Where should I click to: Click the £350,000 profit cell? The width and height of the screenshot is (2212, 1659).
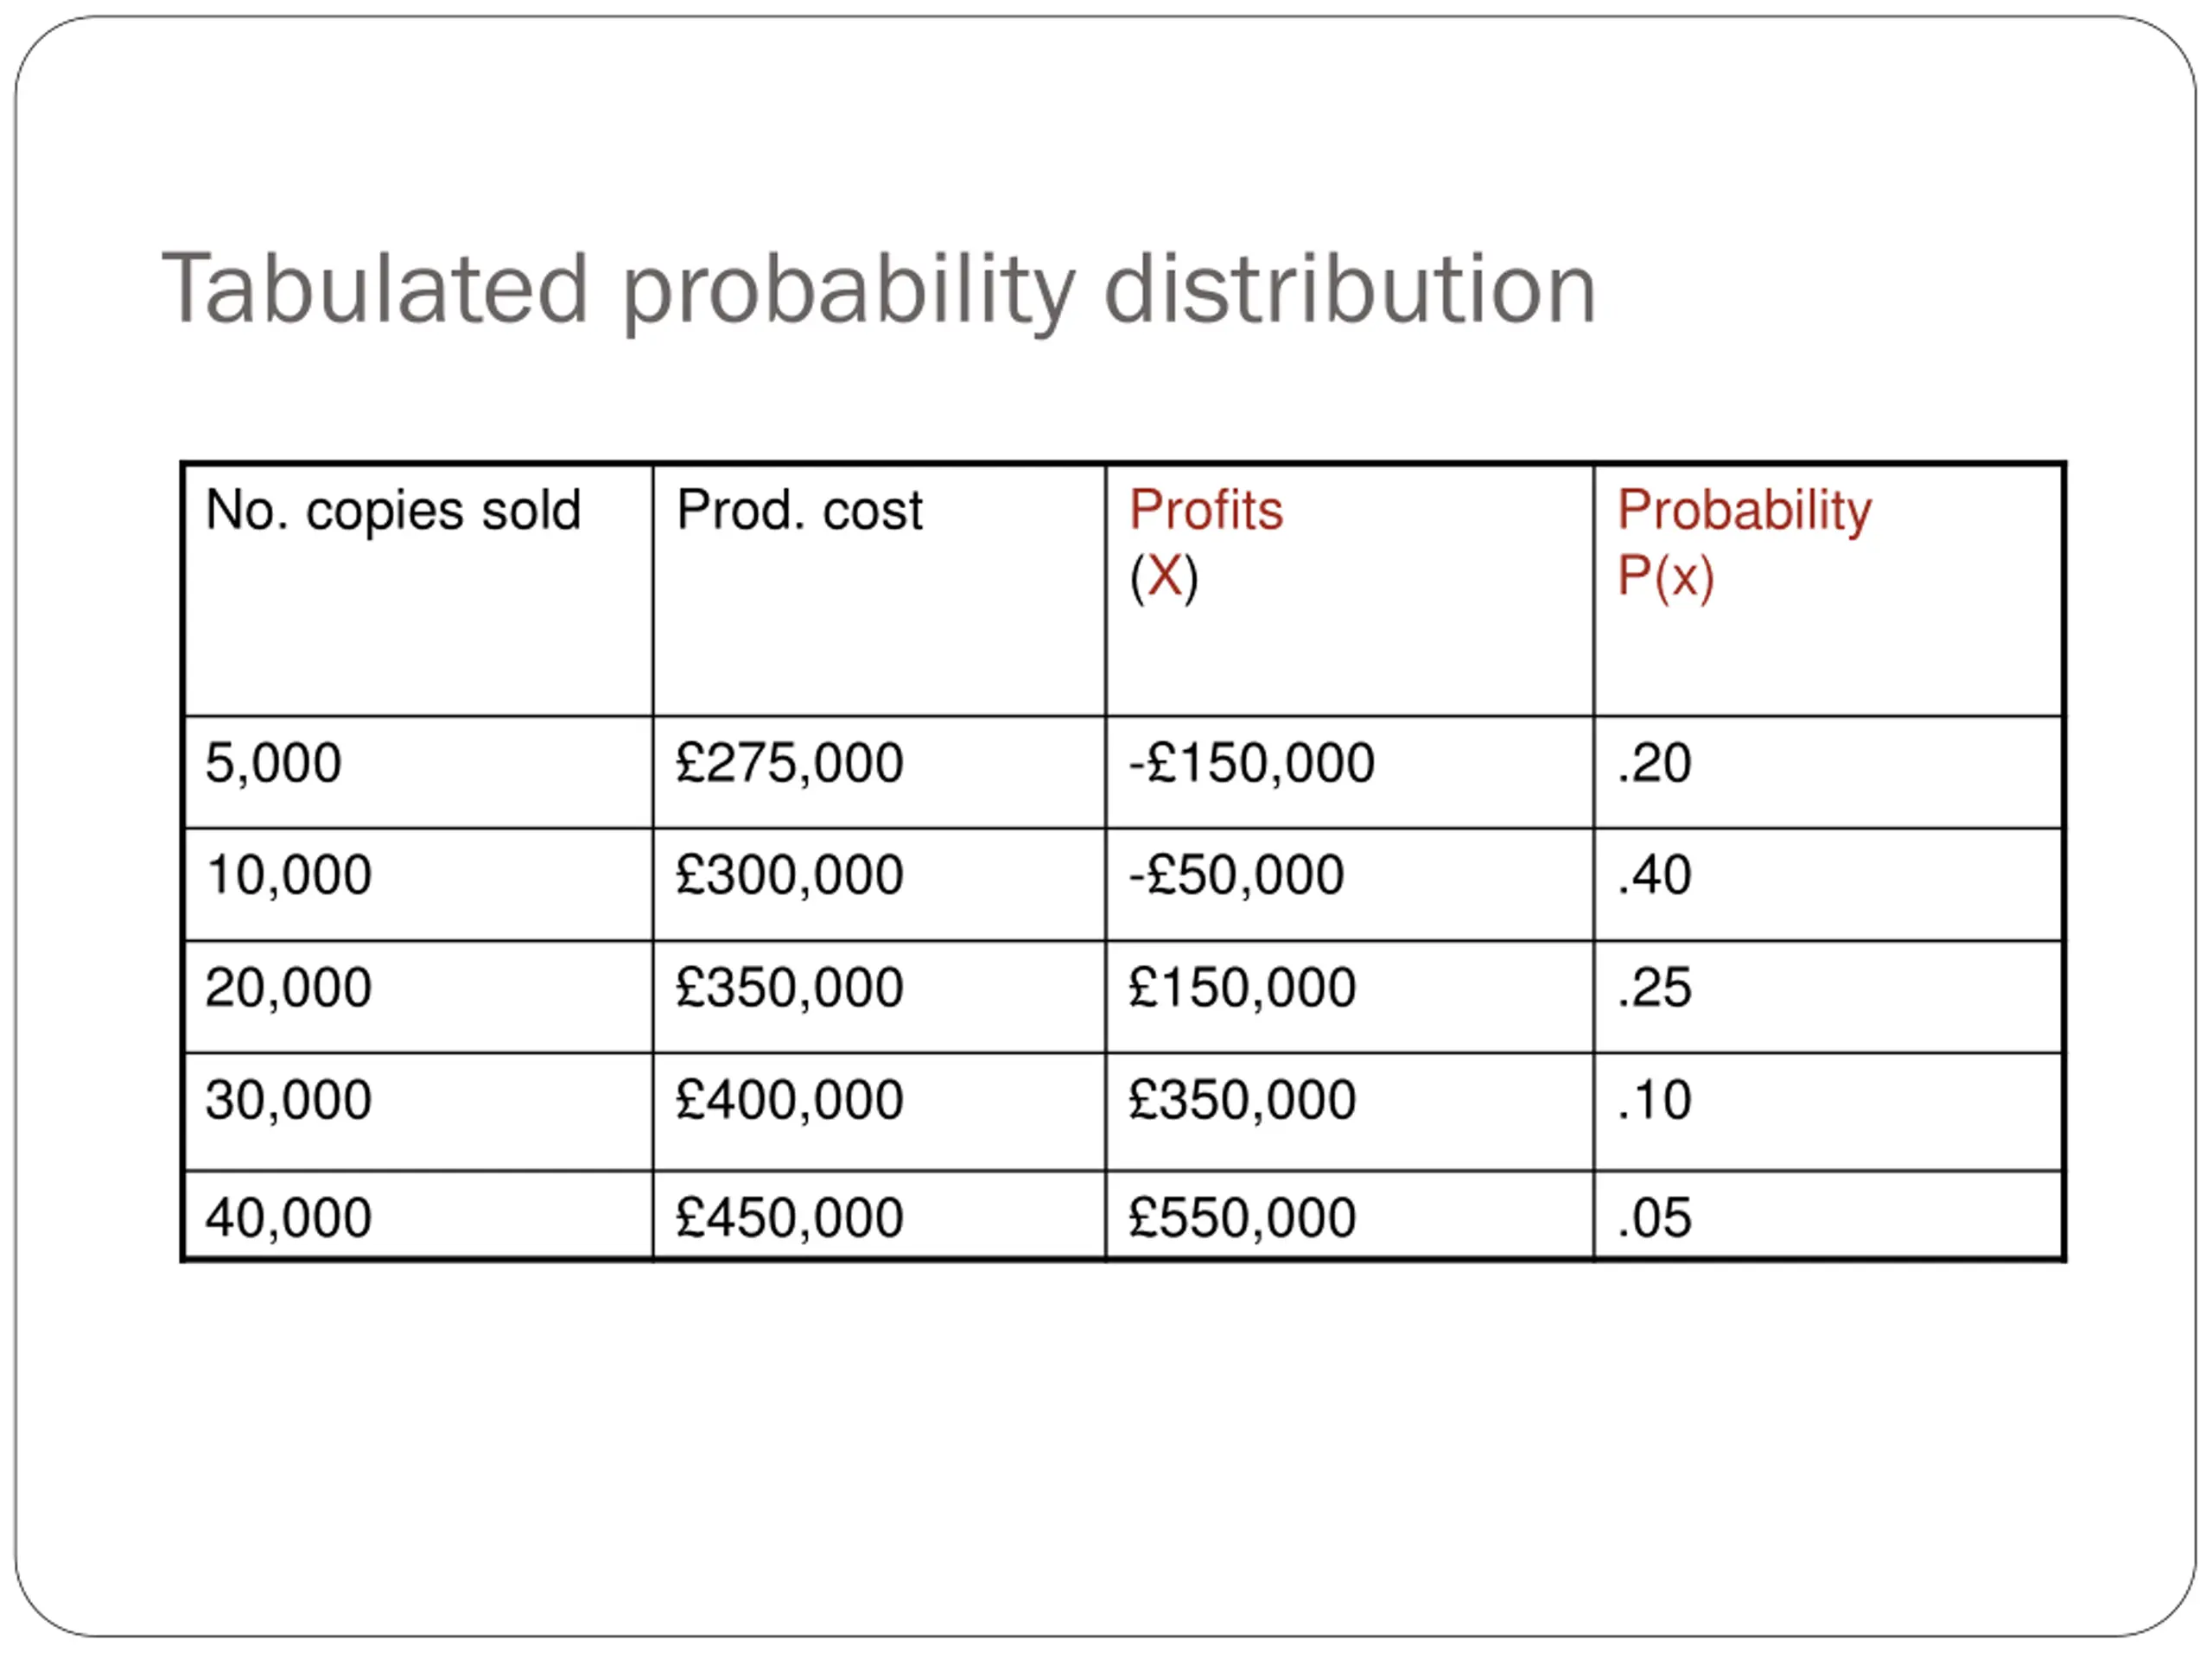(1349, 1111)
